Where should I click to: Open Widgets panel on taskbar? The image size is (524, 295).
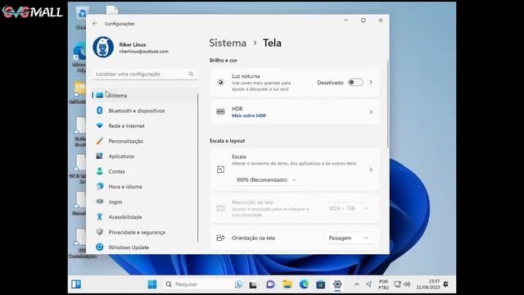point(76,284)
